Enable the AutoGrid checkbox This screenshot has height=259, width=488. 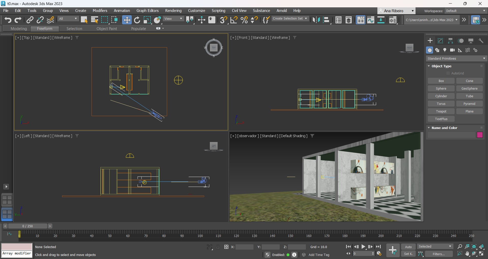pos(448,73)
